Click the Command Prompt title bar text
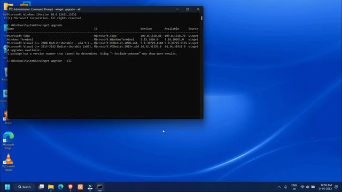The width and height of the screenshot is (342, 192). (x=47, y=10)
